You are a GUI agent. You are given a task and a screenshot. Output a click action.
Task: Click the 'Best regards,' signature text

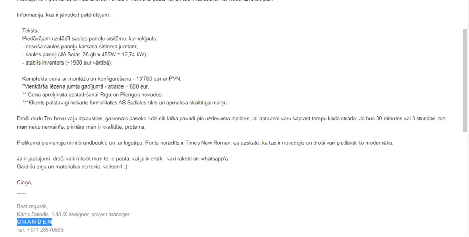(x=32, y=206)
